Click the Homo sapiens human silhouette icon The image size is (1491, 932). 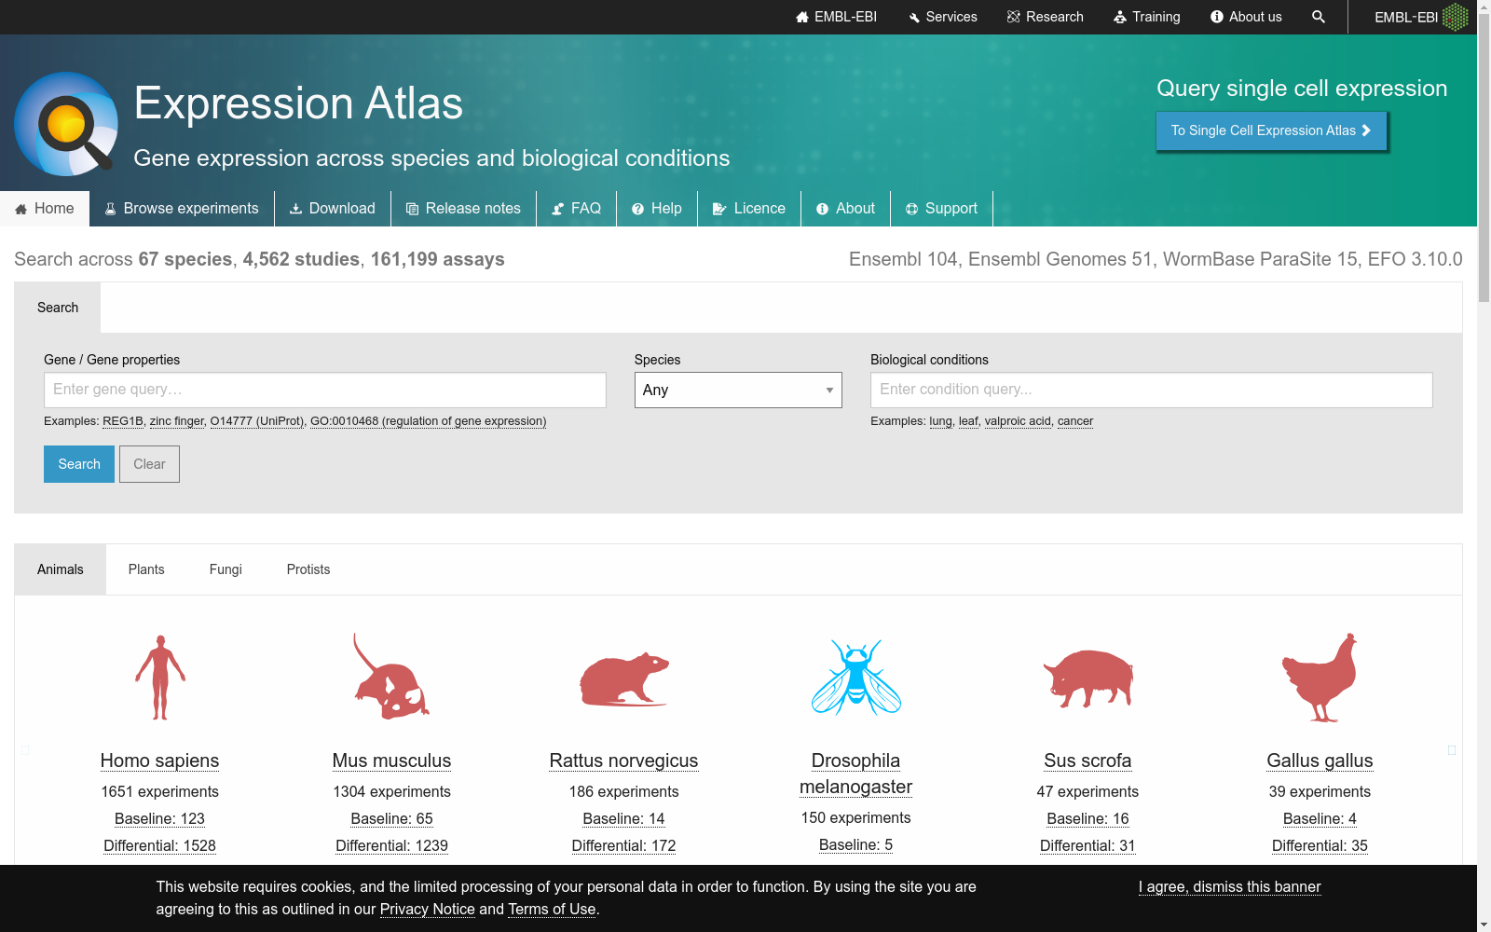click(160, 678)
